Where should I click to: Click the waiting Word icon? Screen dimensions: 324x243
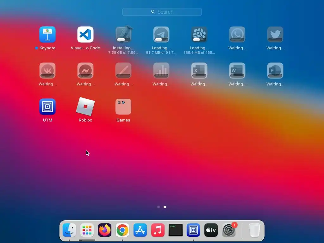[x=237, y=71]
